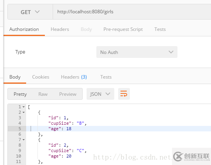Viewport: 211px width, 165px height.
Task: Collapse the object at line 7
Action: [23, 140]
